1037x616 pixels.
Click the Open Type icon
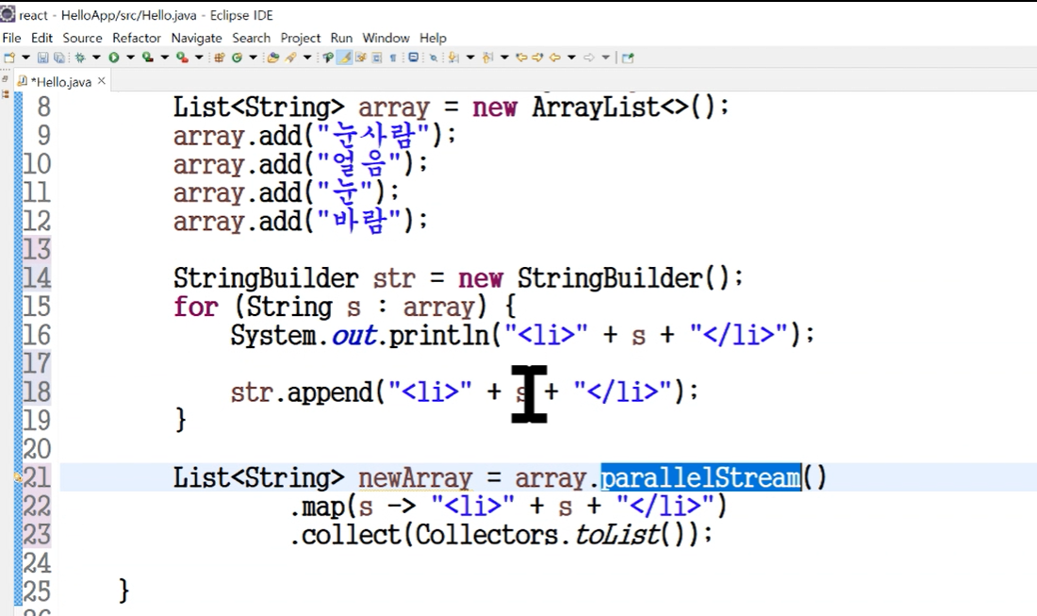click(x=273, y=58)
